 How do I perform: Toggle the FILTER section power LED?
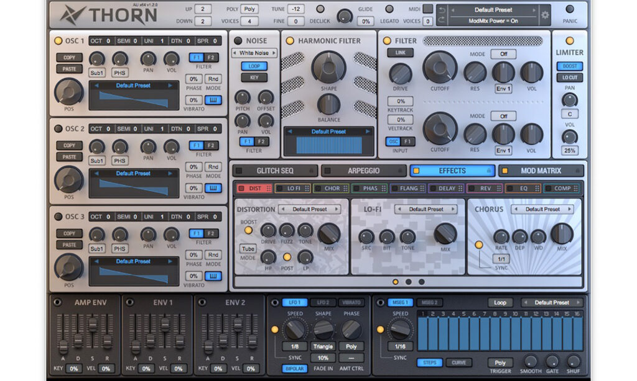click(387, 40)
